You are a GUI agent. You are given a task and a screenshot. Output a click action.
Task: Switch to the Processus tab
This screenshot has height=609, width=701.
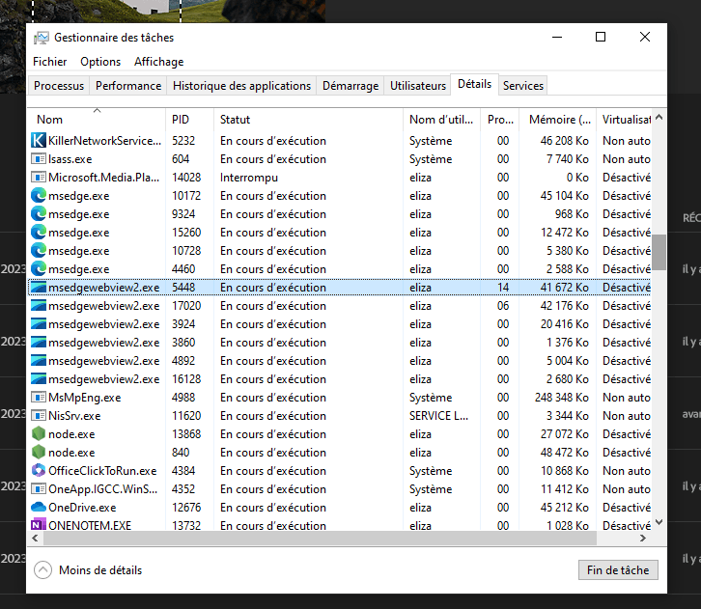[59, 85]
